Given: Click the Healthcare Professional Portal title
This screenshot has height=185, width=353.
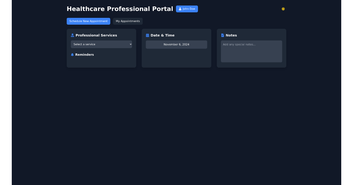Looking at the screenshot, I should pyautogui.click(x=120, y=9).
